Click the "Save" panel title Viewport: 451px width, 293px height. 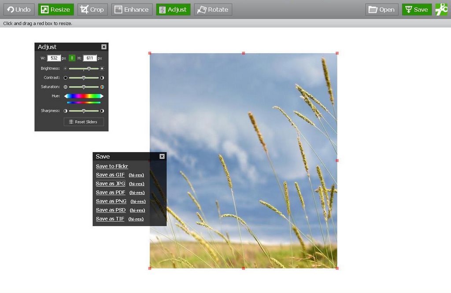(103, 156)
